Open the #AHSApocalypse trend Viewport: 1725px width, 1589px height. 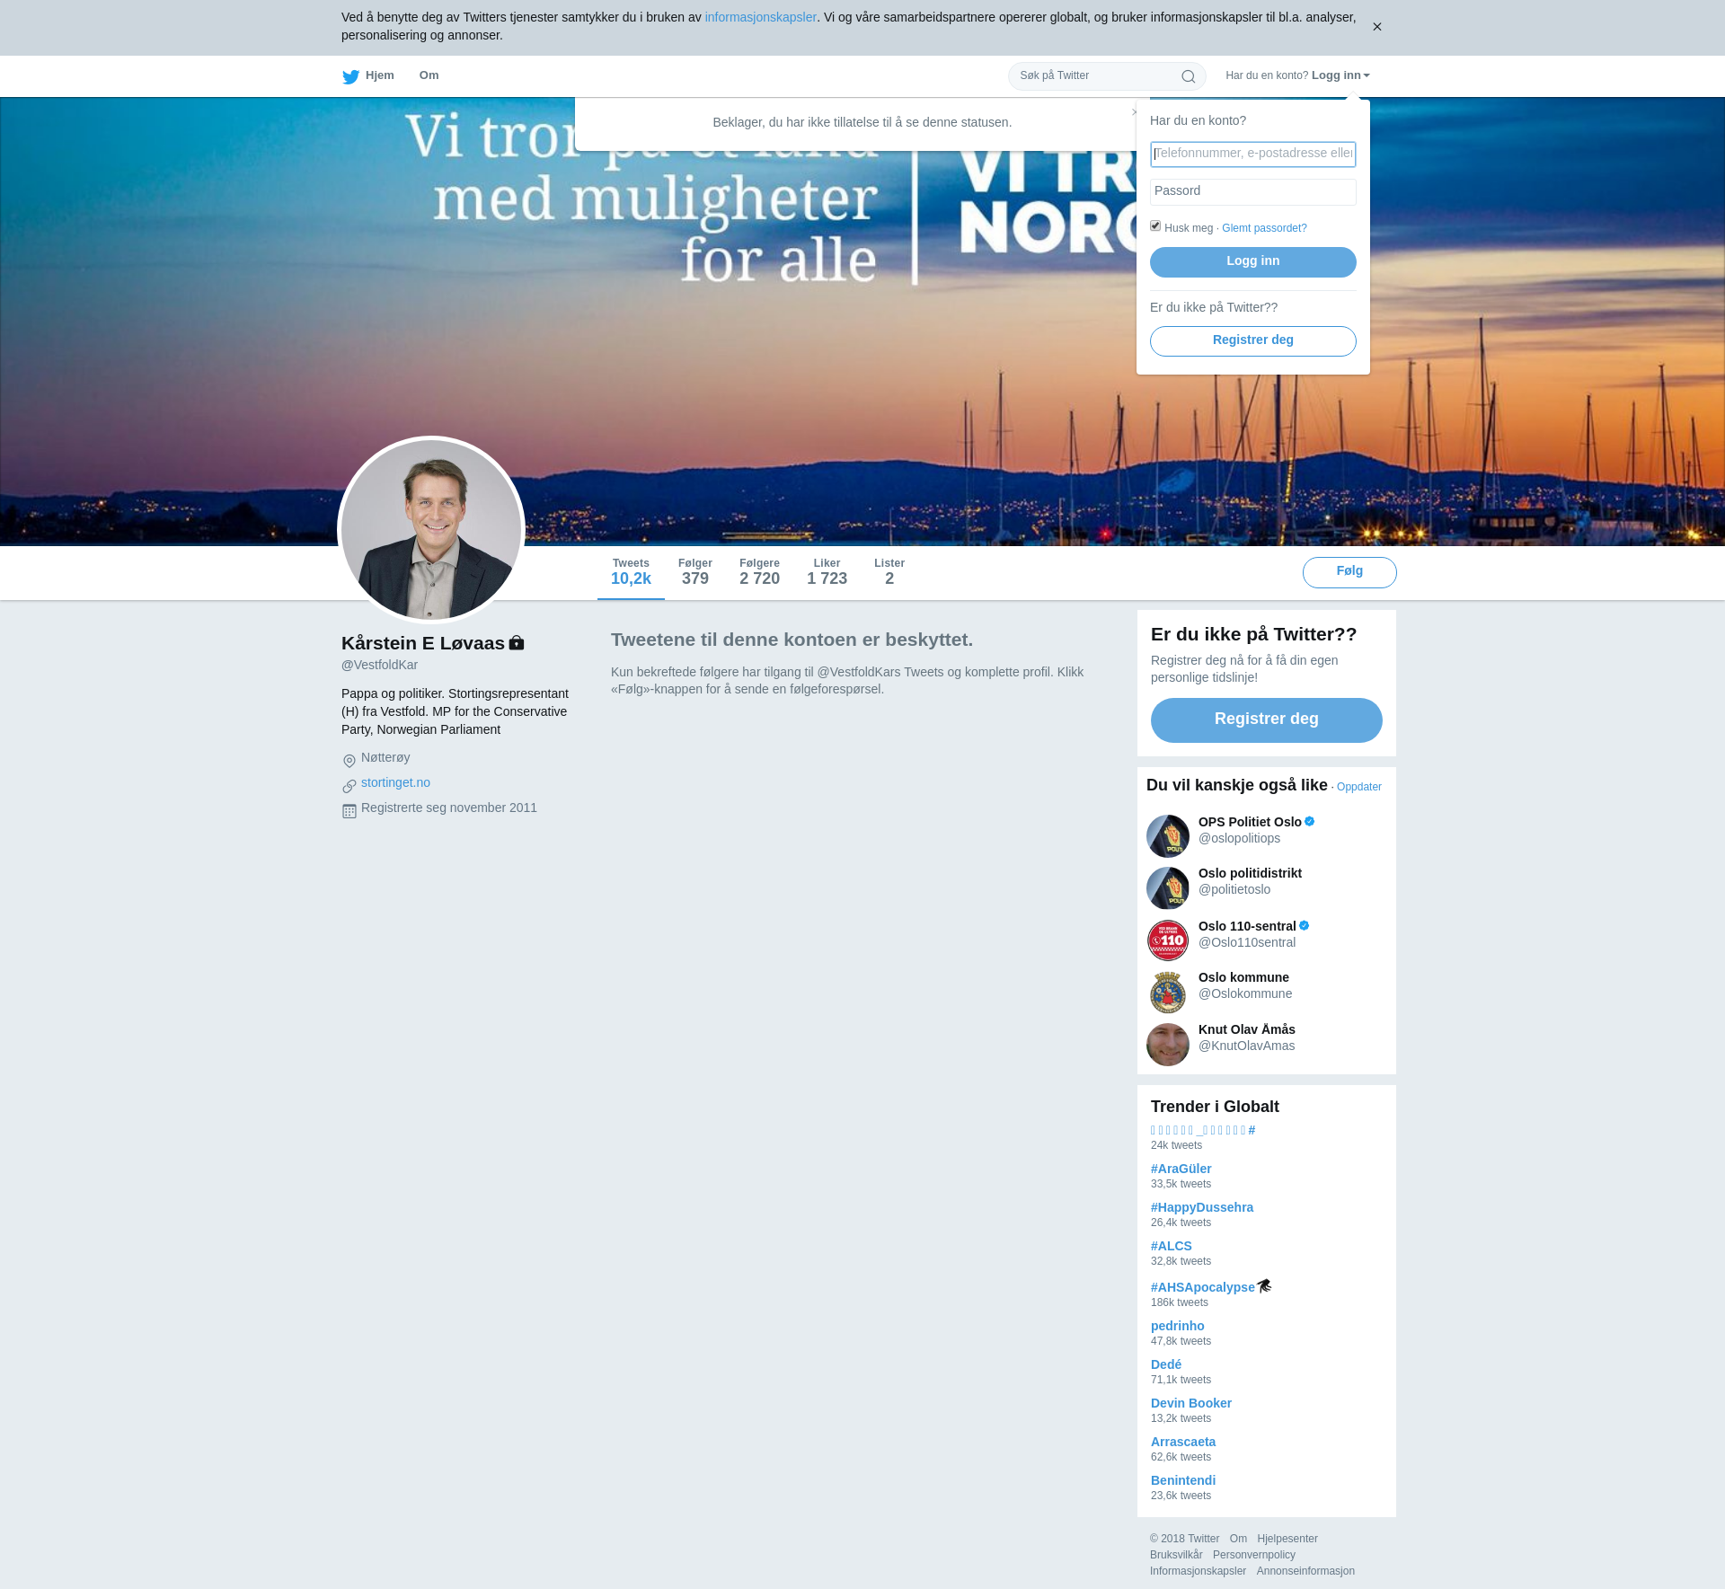pyautogui.click(x=1202, y=1287)
